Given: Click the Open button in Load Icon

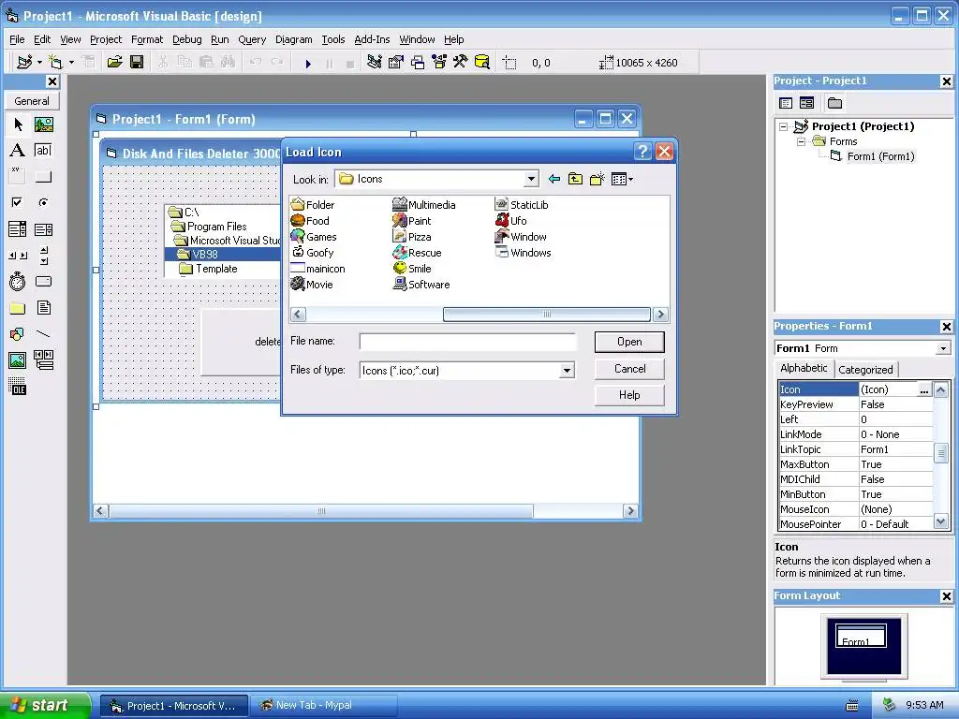Looking at the screenshot, I should tap(629, 342).
